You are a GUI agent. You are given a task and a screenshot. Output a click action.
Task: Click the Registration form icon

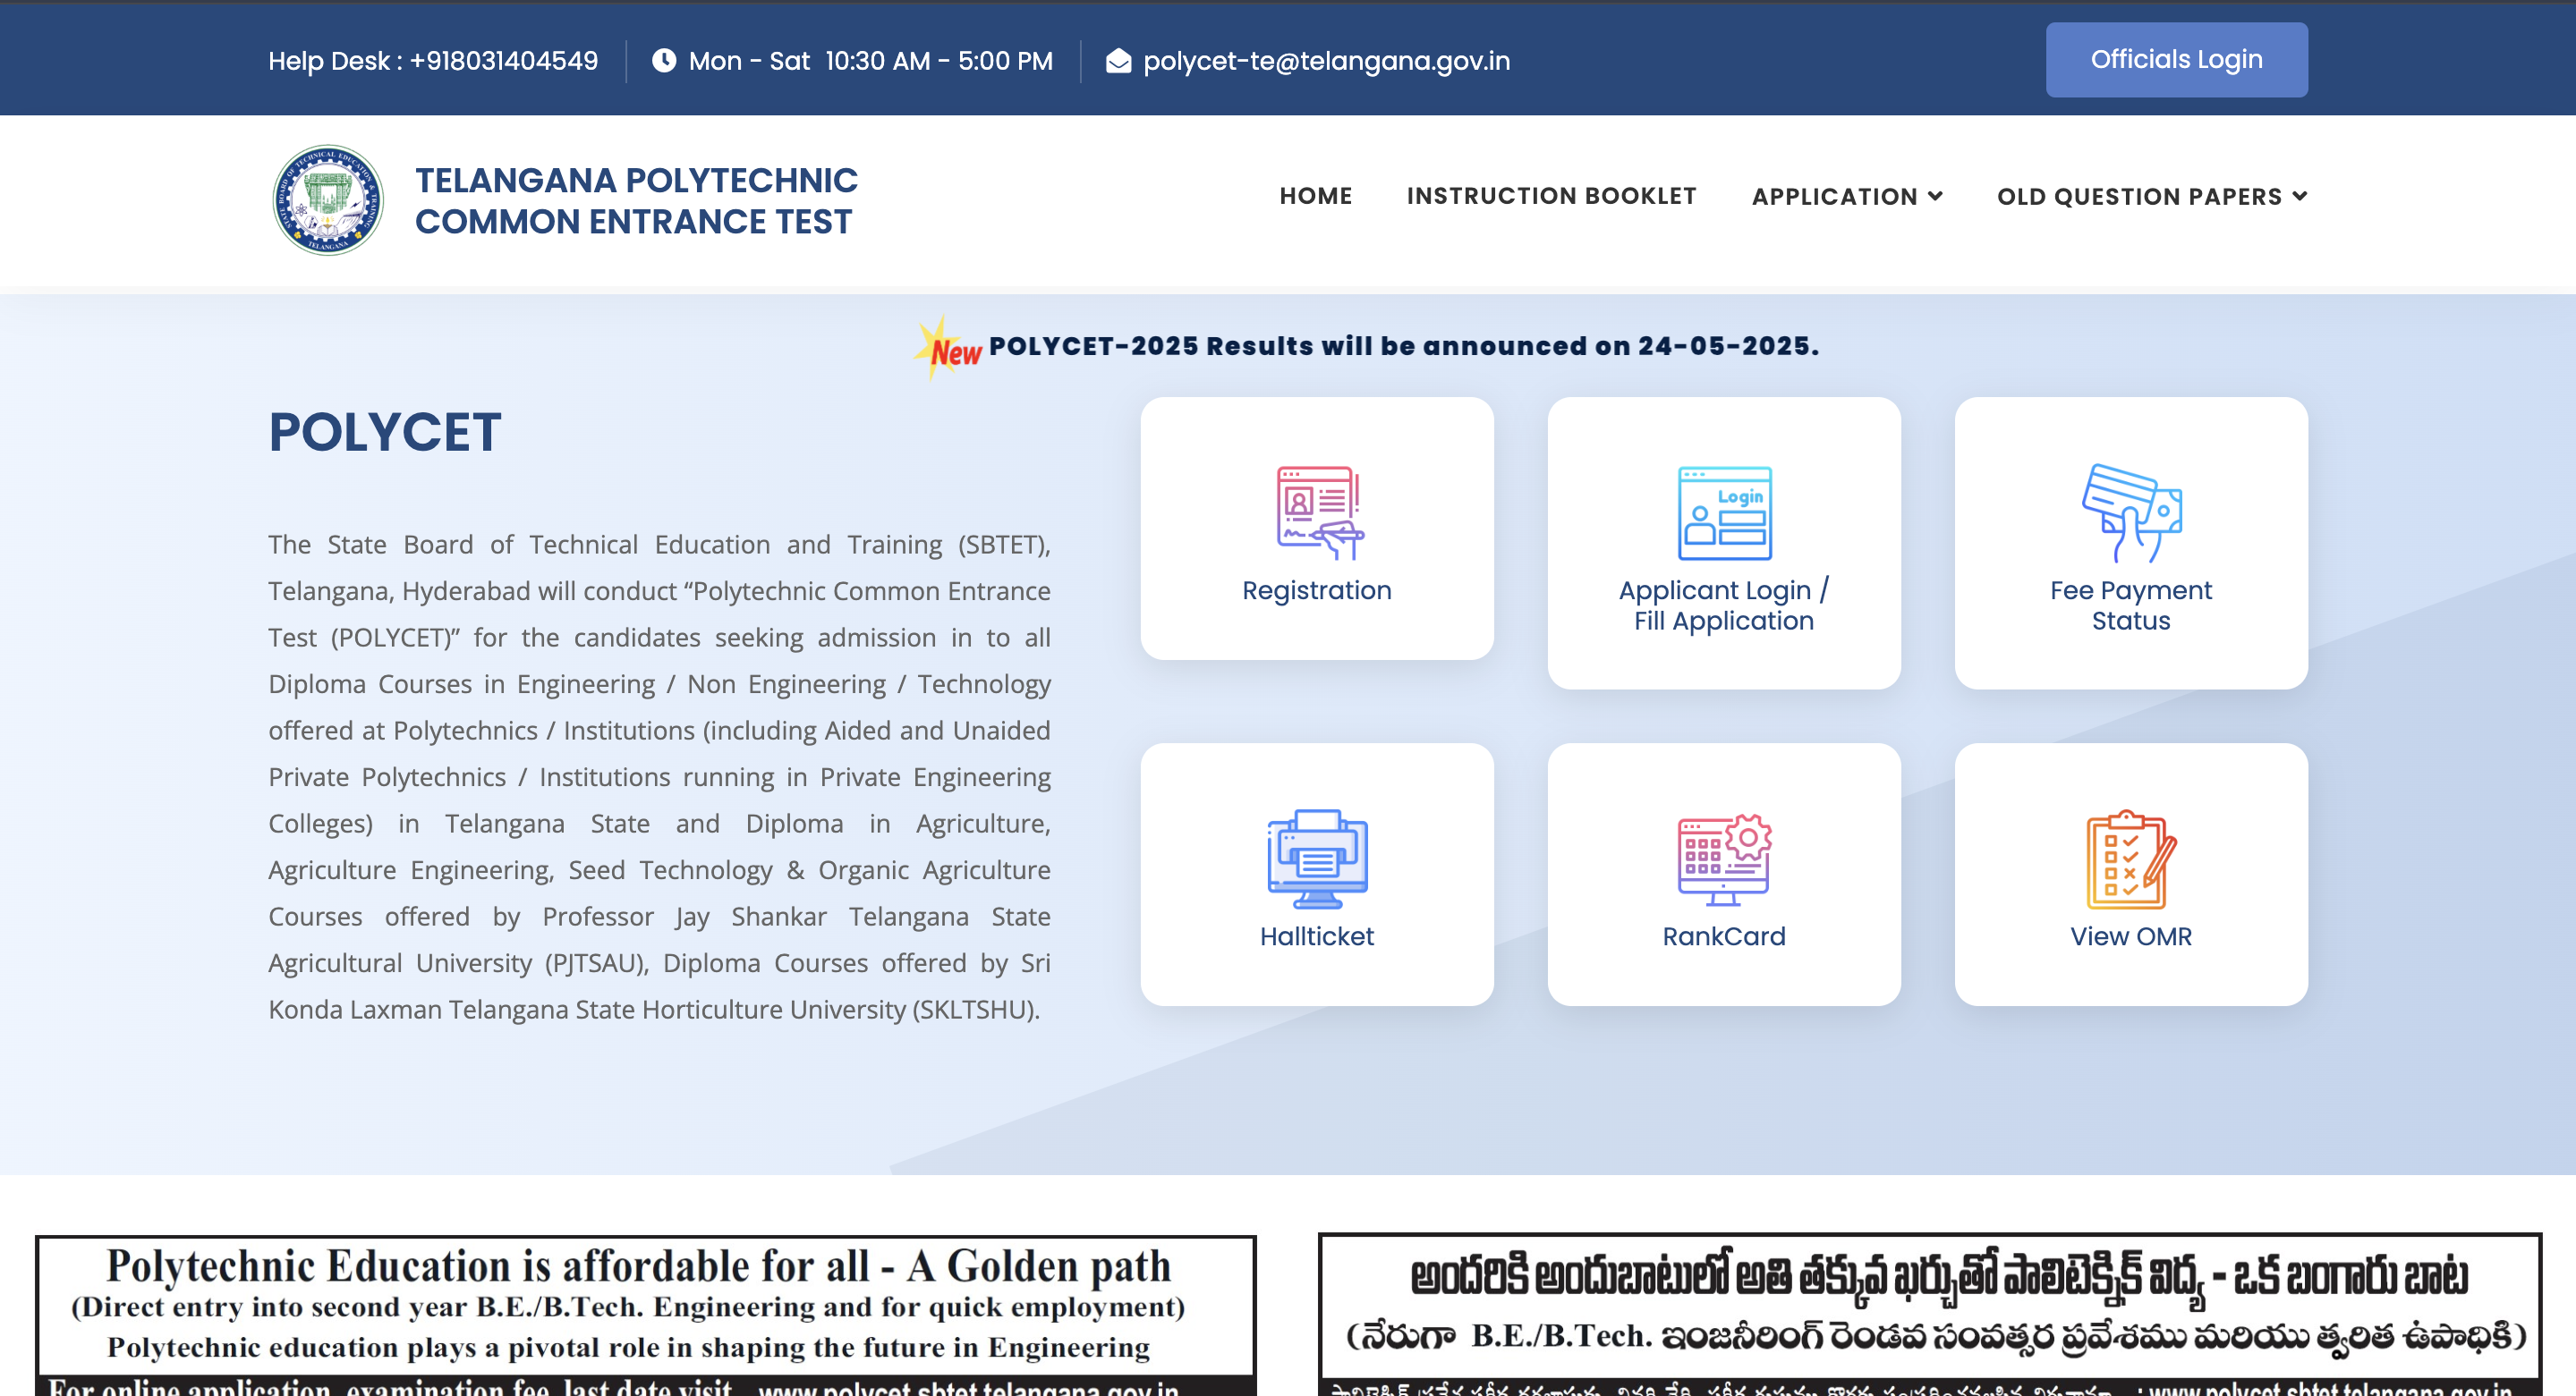[1319, 512]
